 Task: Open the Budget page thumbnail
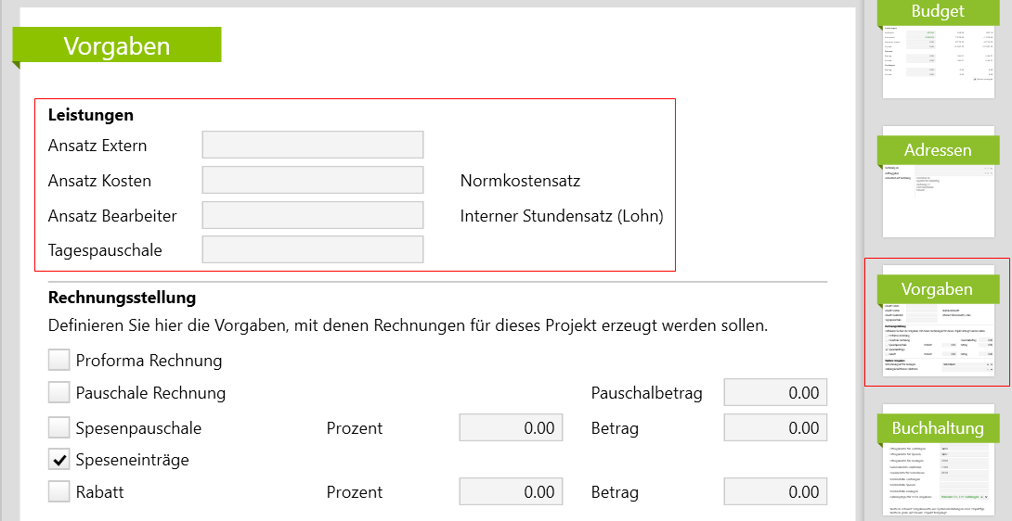(937, 51)
